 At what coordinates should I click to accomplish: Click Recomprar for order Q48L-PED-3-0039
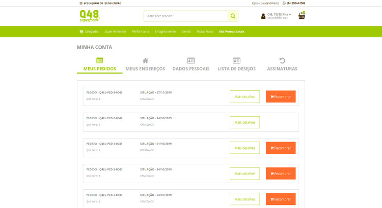click(281, 199)
